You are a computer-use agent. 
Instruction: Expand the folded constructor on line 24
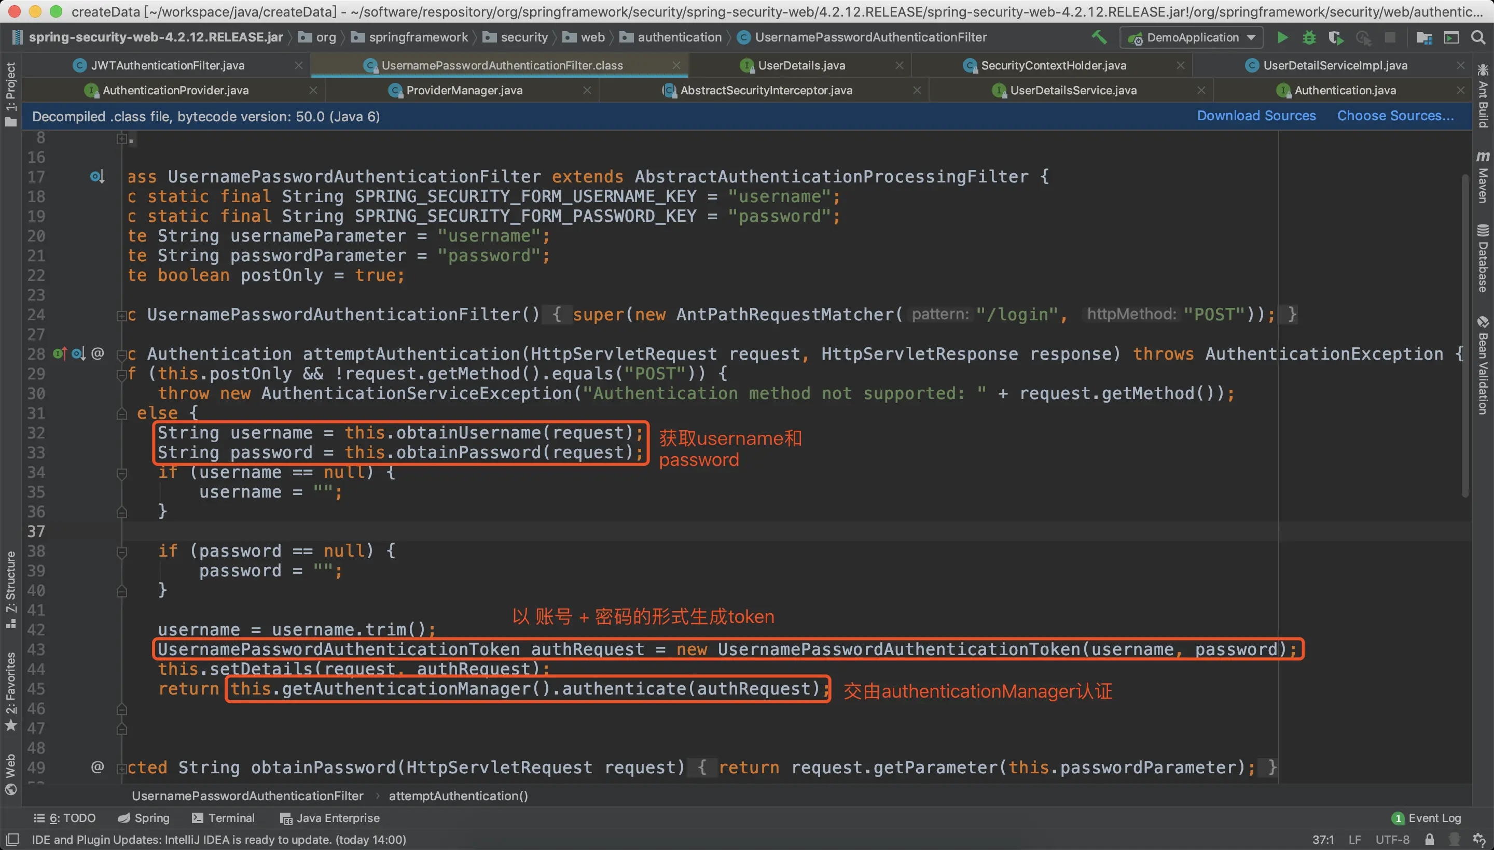point(121,315)
